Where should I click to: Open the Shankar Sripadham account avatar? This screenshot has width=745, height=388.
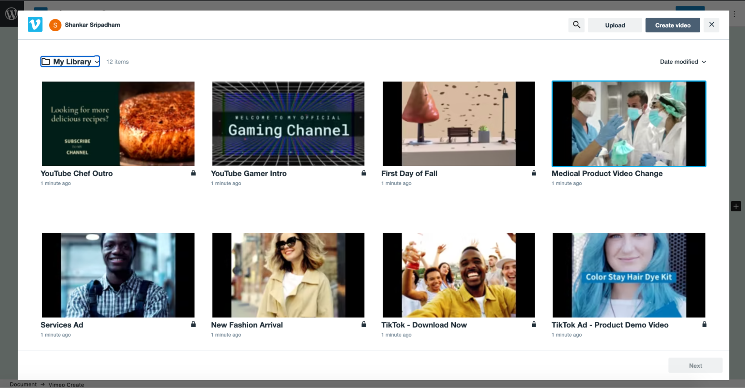(55, 25)
